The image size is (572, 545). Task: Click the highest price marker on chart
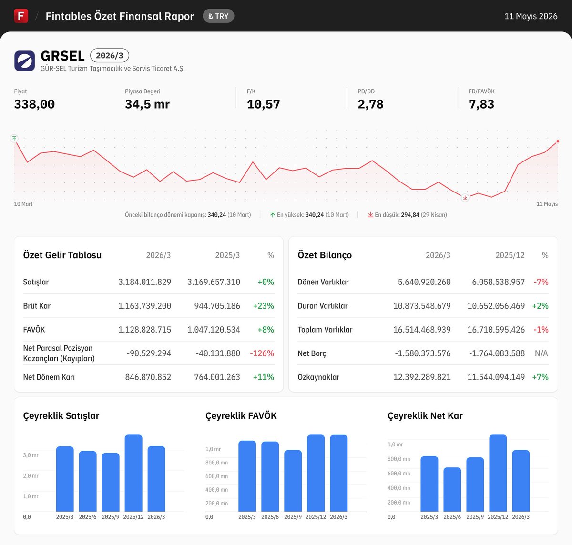[x=14, y=138]
